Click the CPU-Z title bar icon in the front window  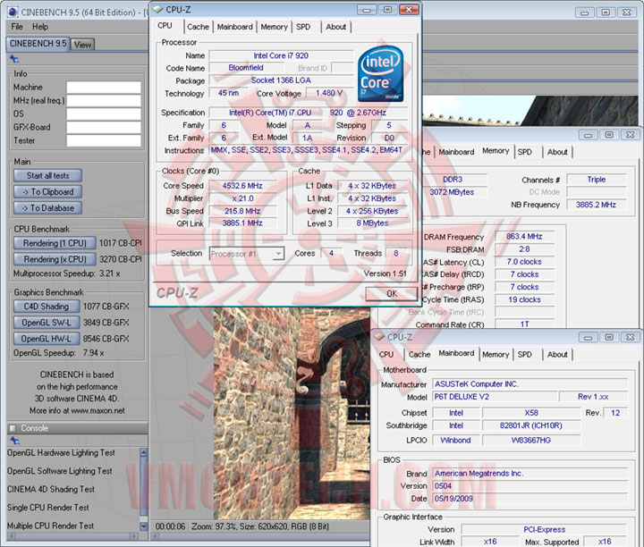tap(158, 9)
